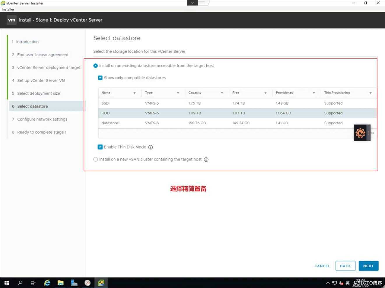Open the volume tray icon
This screenshot has width=385, height=288.
[x=341, y=283]
